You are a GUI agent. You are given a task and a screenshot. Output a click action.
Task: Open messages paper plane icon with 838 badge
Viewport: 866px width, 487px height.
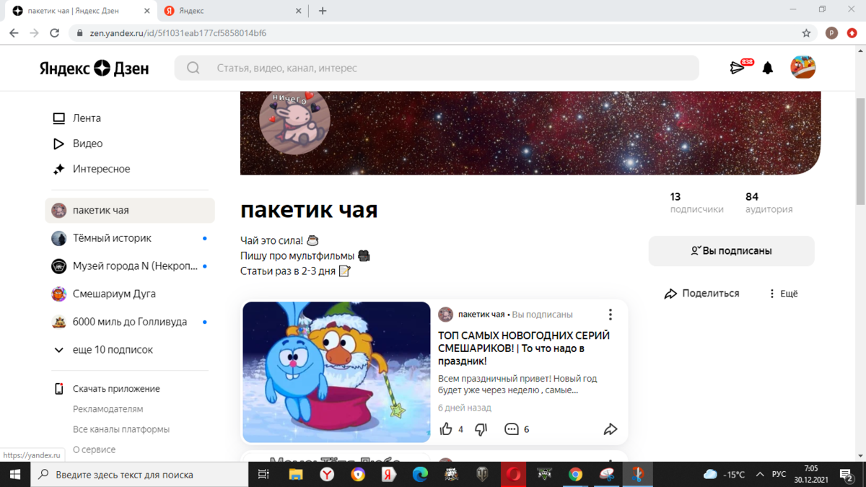pyautogui.click(x=738, y=67)
